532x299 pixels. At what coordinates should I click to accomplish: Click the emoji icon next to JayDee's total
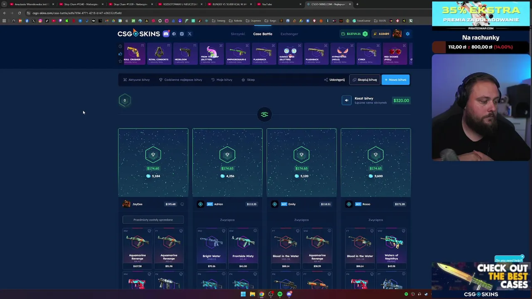pos(182,204)
